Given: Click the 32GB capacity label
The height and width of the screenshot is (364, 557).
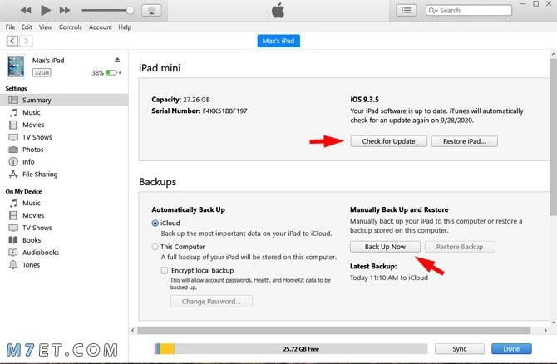Looking at the screenshot, I should 42,73.
